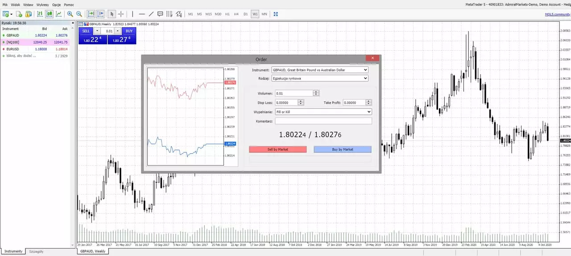Select the trendline drawing tool
Screen dimensions: 571x256
pyautogui.click(x=151, y=14)
